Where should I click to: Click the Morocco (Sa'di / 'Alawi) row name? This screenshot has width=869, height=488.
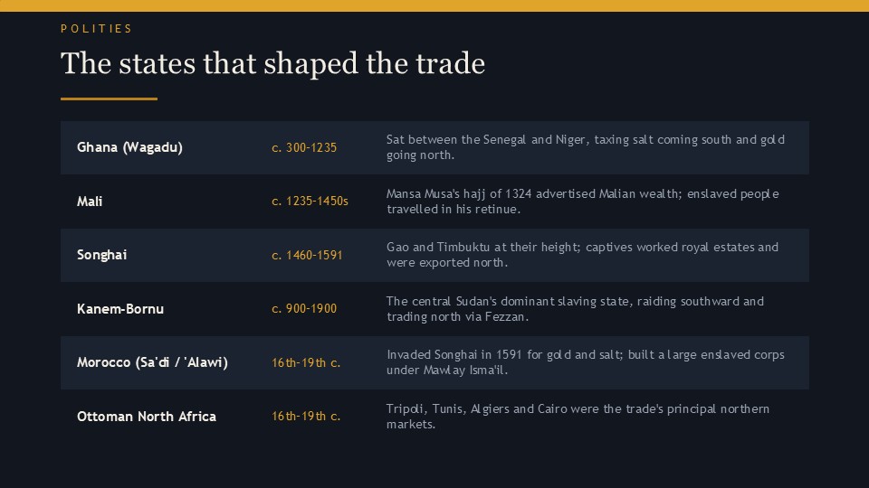(x=152, y=362)
